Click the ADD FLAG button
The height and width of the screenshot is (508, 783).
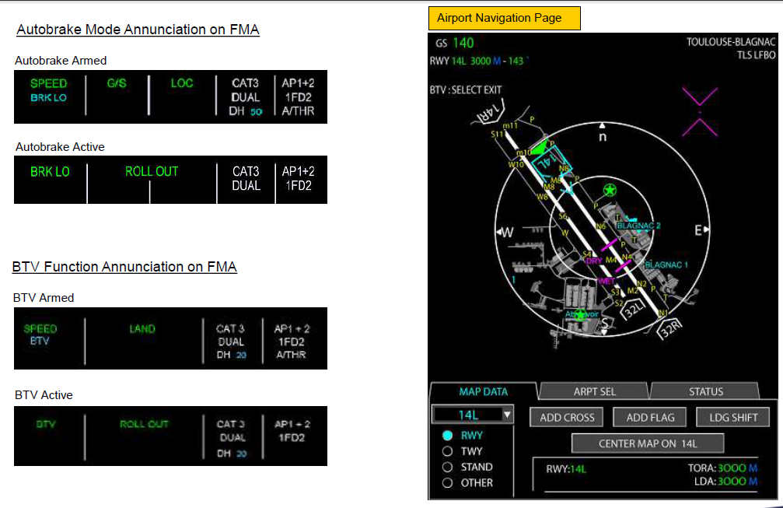click(x=650, y=418)
